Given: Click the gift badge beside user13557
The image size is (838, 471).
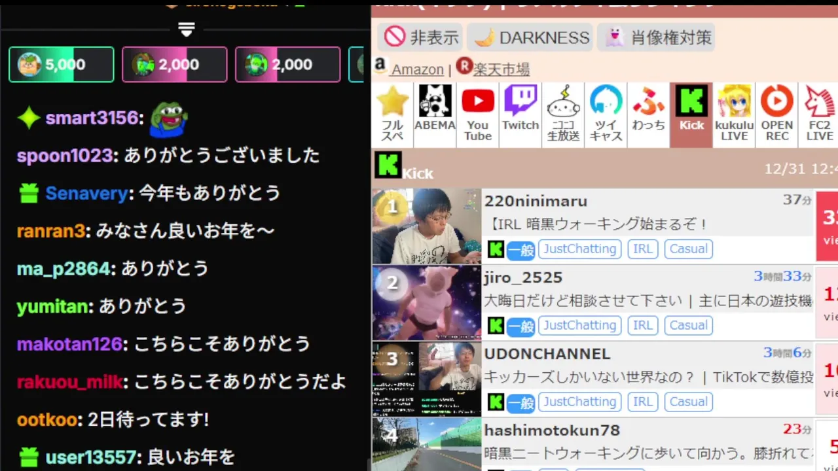Looking at the screenshot, I should click(29, 457).
